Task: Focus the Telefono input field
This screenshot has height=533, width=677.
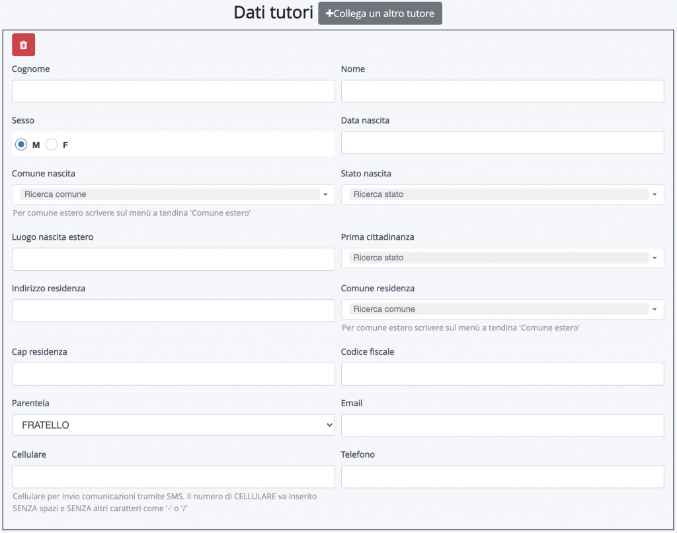Action: 502,477
